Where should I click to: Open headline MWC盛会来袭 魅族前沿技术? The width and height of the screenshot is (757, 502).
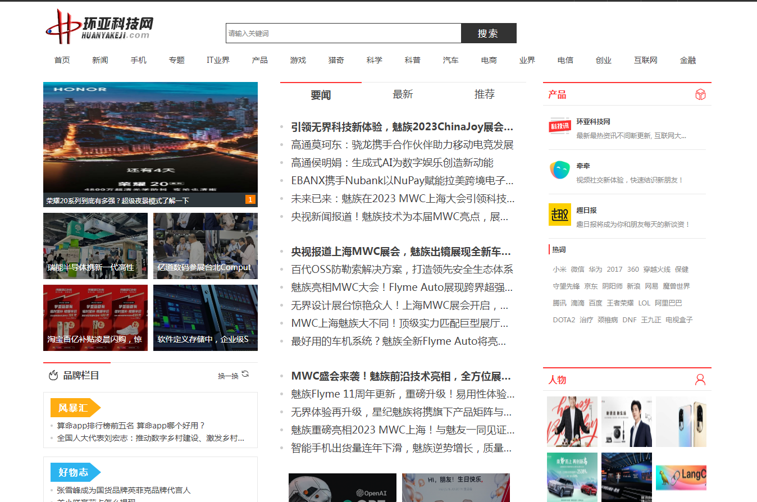coord(401,376)
